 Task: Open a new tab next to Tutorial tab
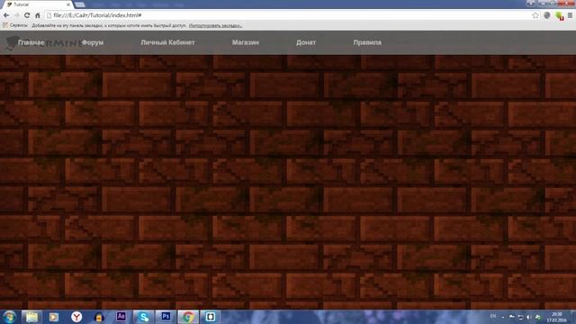(80, 4)
